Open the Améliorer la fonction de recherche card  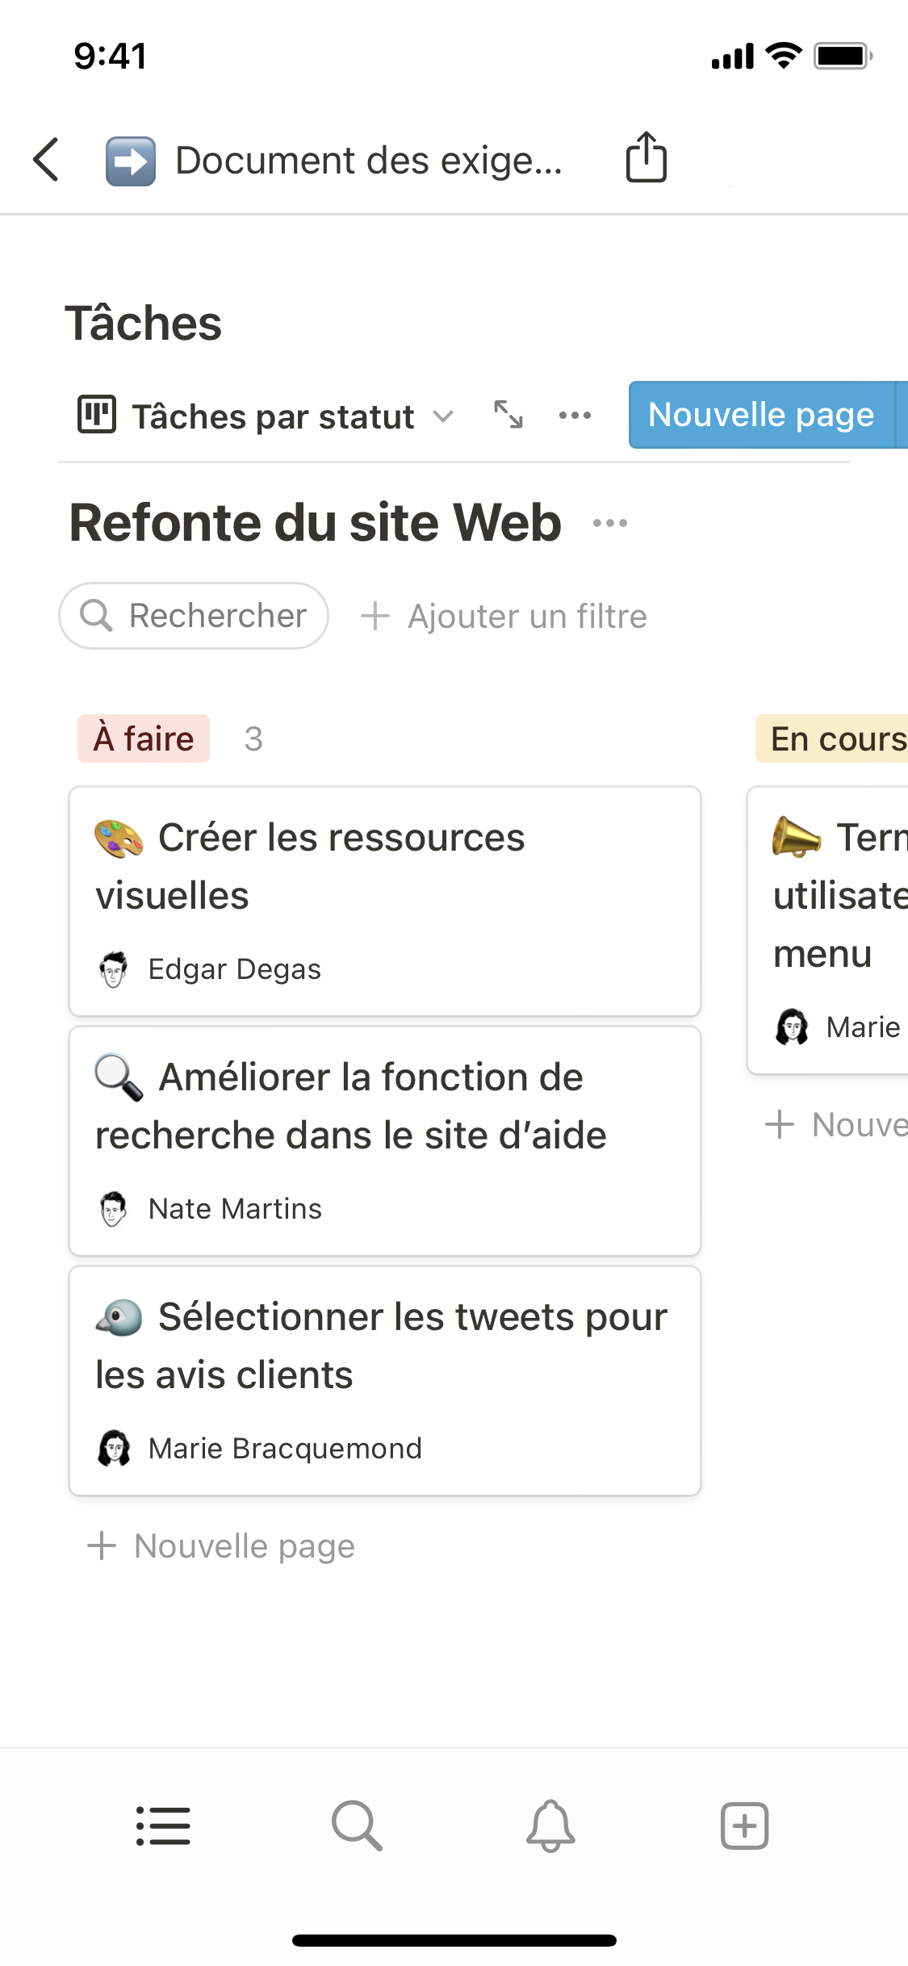384,1140
